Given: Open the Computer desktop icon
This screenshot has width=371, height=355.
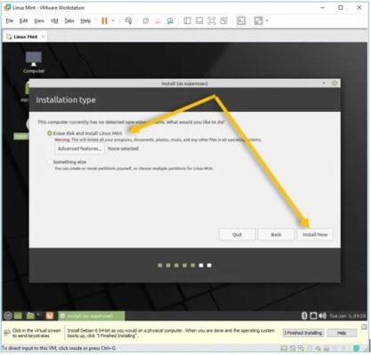Looking at the screenshot, I should point(34,62).
